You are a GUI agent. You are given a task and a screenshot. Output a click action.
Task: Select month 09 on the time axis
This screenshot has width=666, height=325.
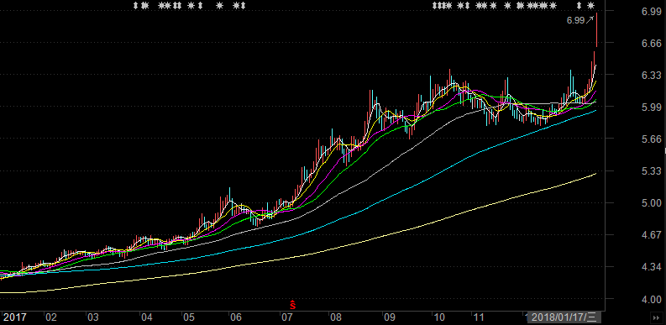tap(389, 317)
